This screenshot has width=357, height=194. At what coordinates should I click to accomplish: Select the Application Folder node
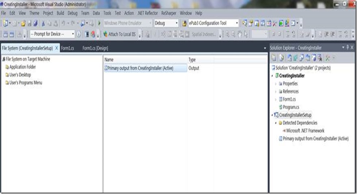point(22,67)
